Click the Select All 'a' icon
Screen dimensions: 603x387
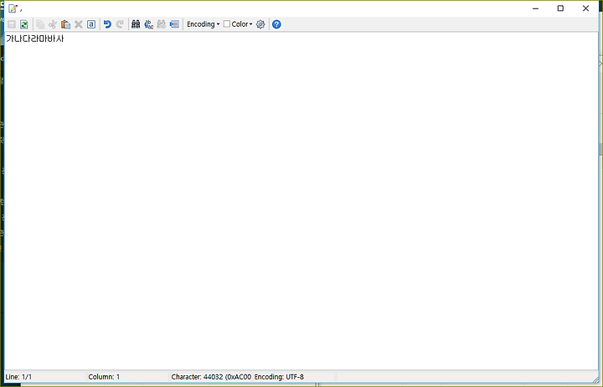tap(91, 24)
